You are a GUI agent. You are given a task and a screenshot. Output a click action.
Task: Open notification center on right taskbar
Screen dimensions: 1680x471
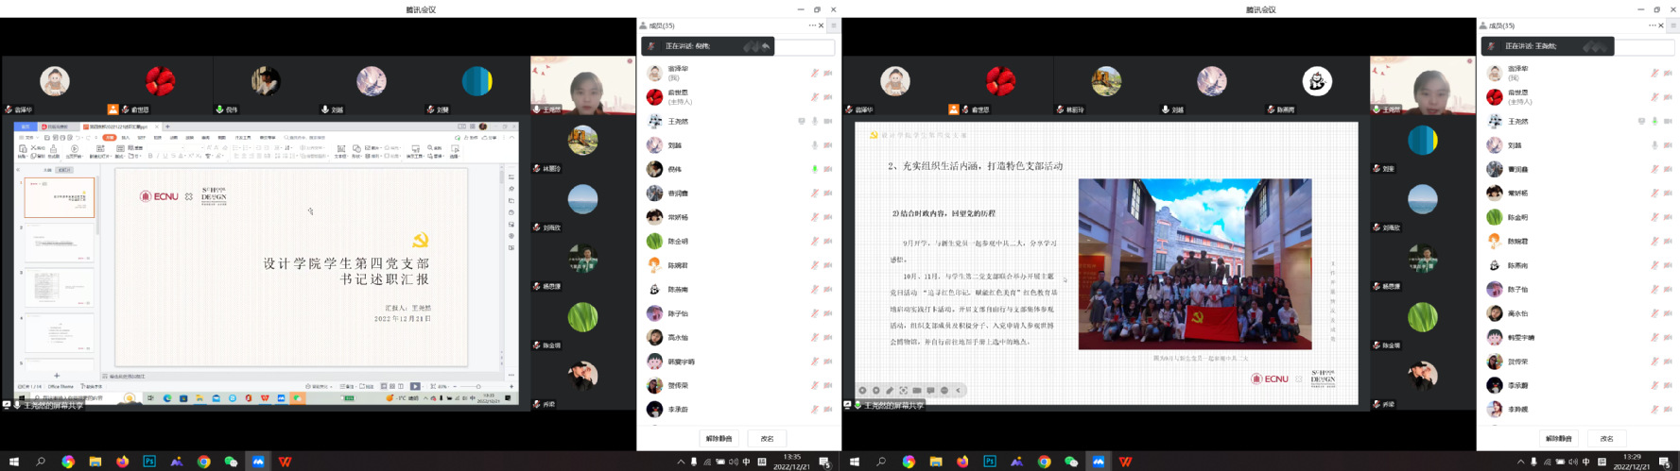coord(1664,462)
